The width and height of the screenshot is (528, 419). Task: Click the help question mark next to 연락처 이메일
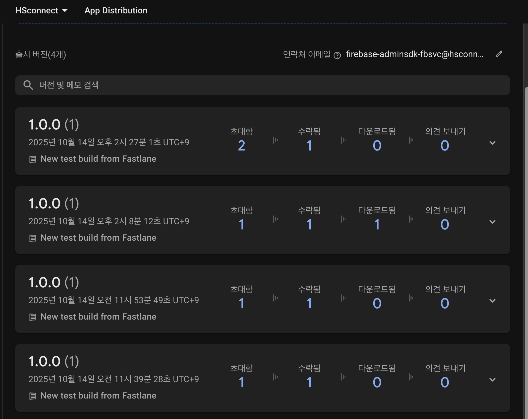[337, 55]
